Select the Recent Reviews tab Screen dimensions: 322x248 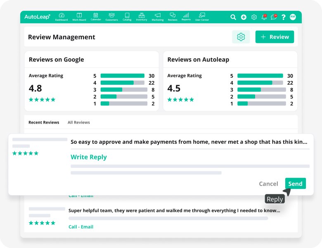[x=44, y=122]
